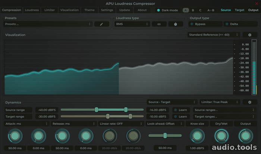Toggle Target visualization

click(x=239, y=10)
